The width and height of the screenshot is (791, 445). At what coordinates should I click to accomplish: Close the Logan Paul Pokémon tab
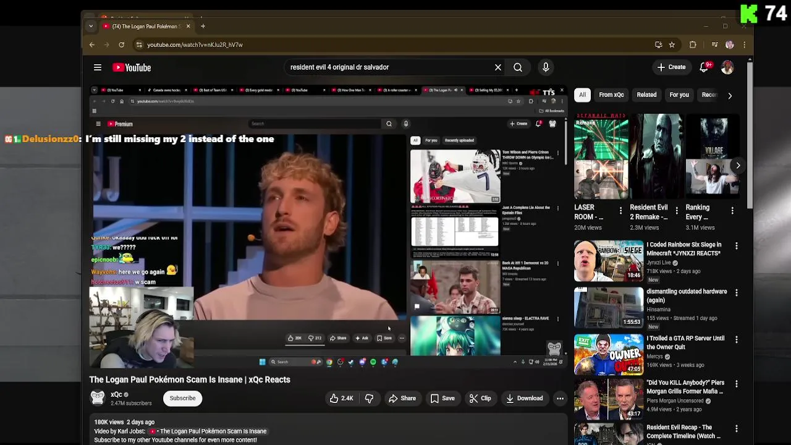click(x=188, y=26)
